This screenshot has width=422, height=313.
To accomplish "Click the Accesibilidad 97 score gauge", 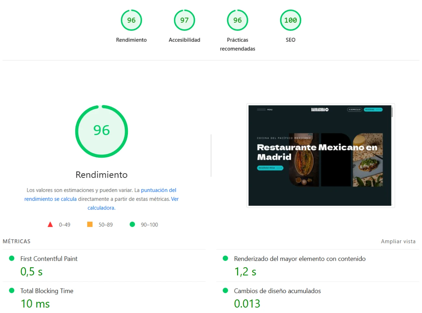I will click(184, 20).
